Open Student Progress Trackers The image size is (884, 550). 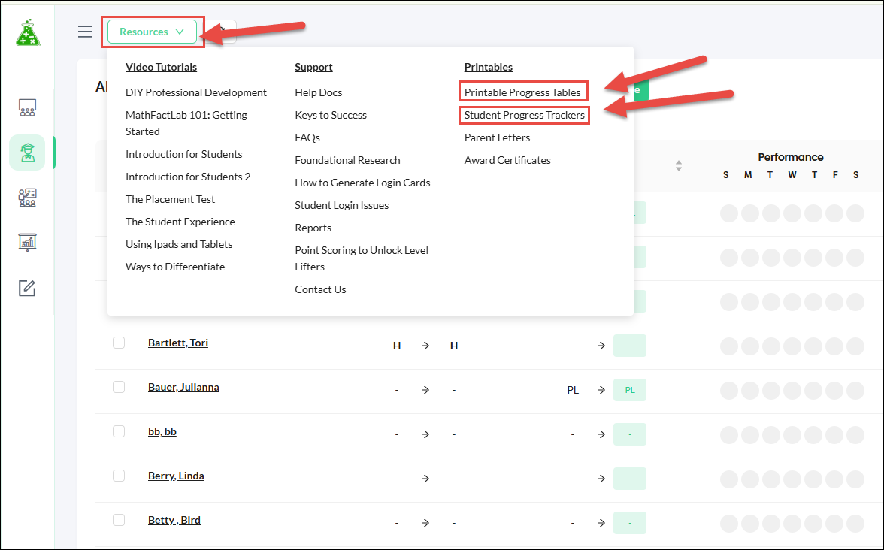pyautogui.click(x=525, y=115)
